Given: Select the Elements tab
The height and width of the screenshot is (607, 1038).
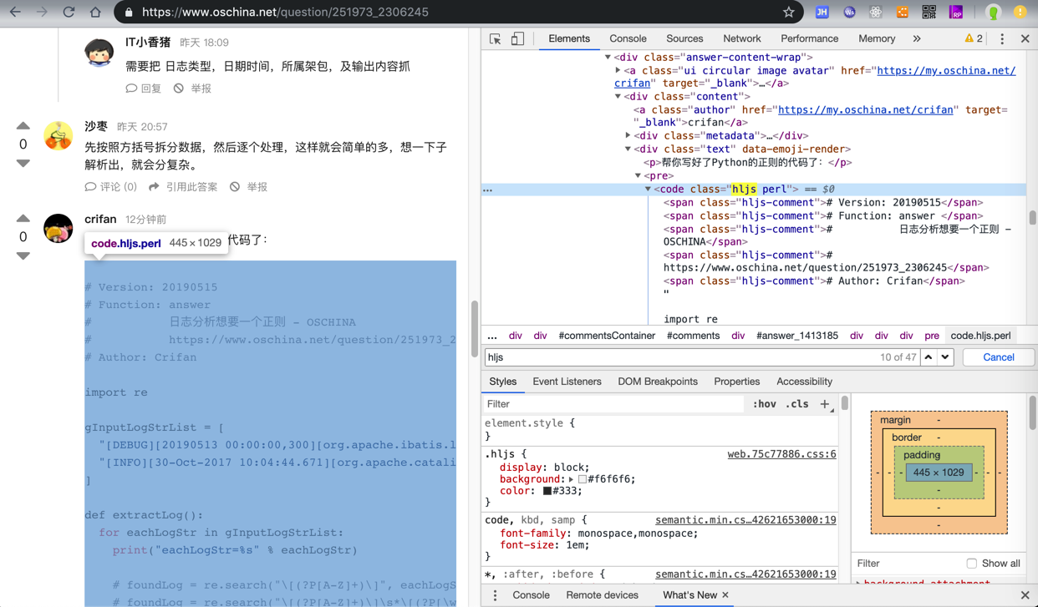Looking at the screenshot, I should coord(569,39).
